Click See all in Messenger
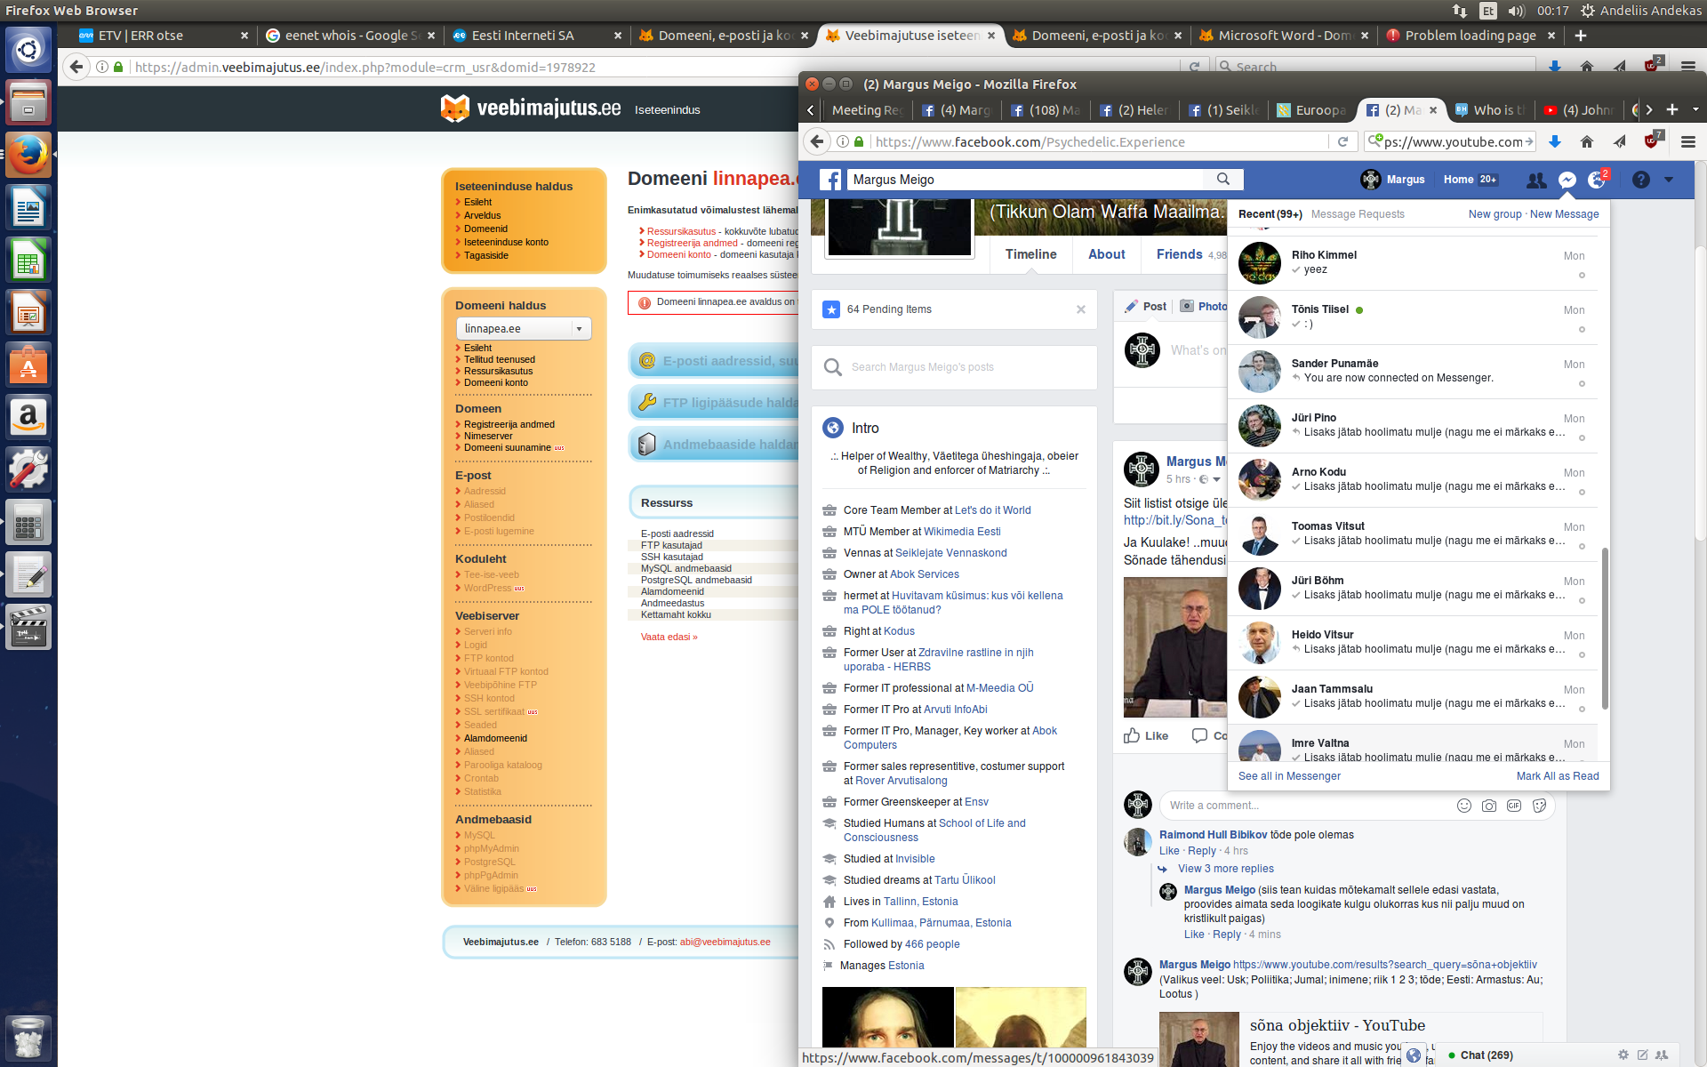The image size is (1707, 1067). coord(1289,776)
